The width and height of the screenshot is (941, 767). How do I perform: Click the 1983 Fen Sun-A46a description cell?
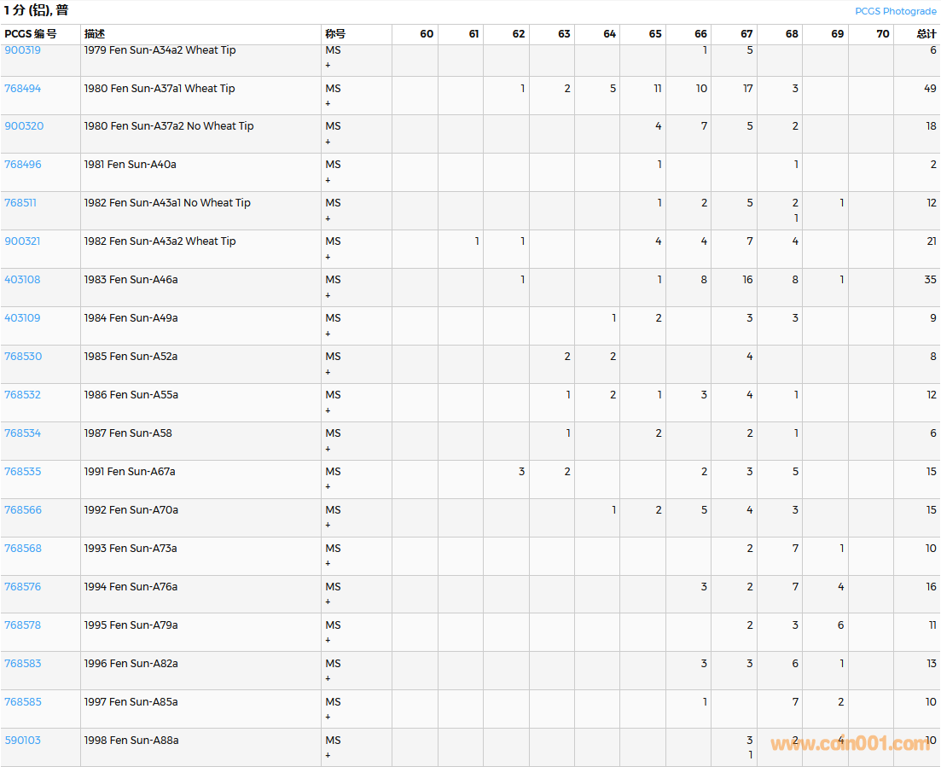coord(131,280)
